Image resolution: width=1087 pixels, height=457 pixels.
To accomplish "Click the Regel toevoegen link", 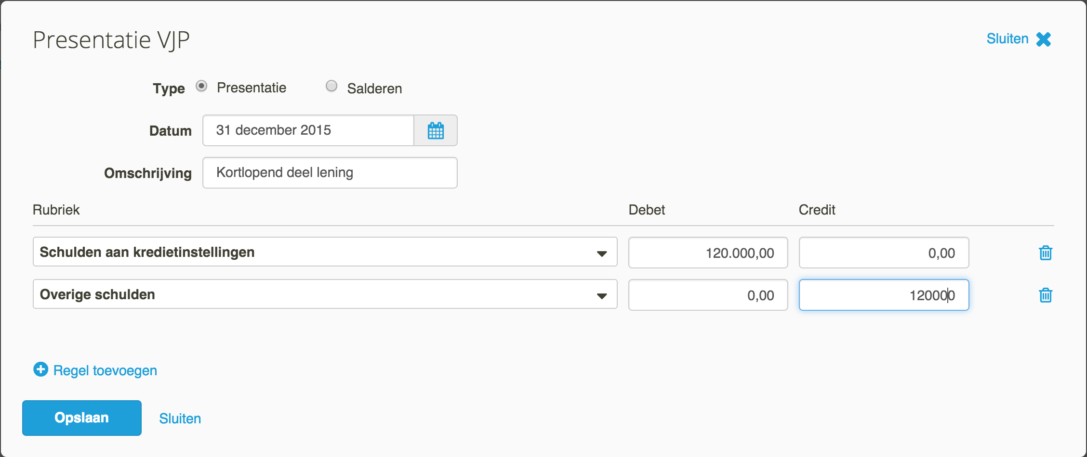I will (105, 370).
